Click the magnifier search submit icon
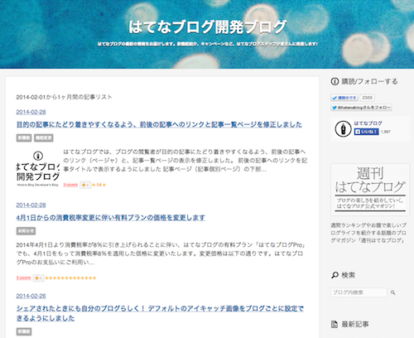 point(393,292)
